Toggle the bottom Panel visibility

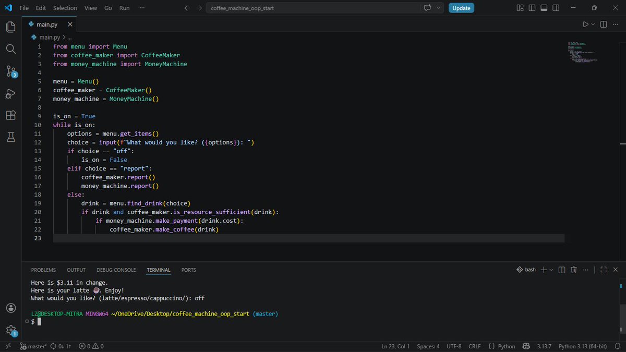(x=543, y=8)
